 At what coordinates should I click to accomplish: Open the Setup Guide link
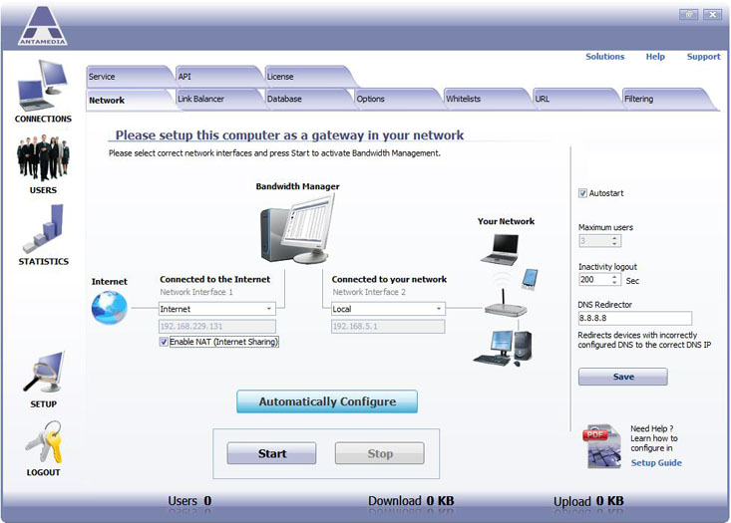(x=656, y=462)
